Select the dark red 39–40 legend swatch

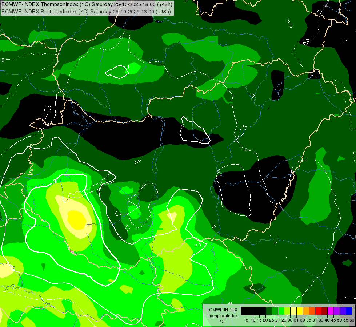tap(324, 311)
